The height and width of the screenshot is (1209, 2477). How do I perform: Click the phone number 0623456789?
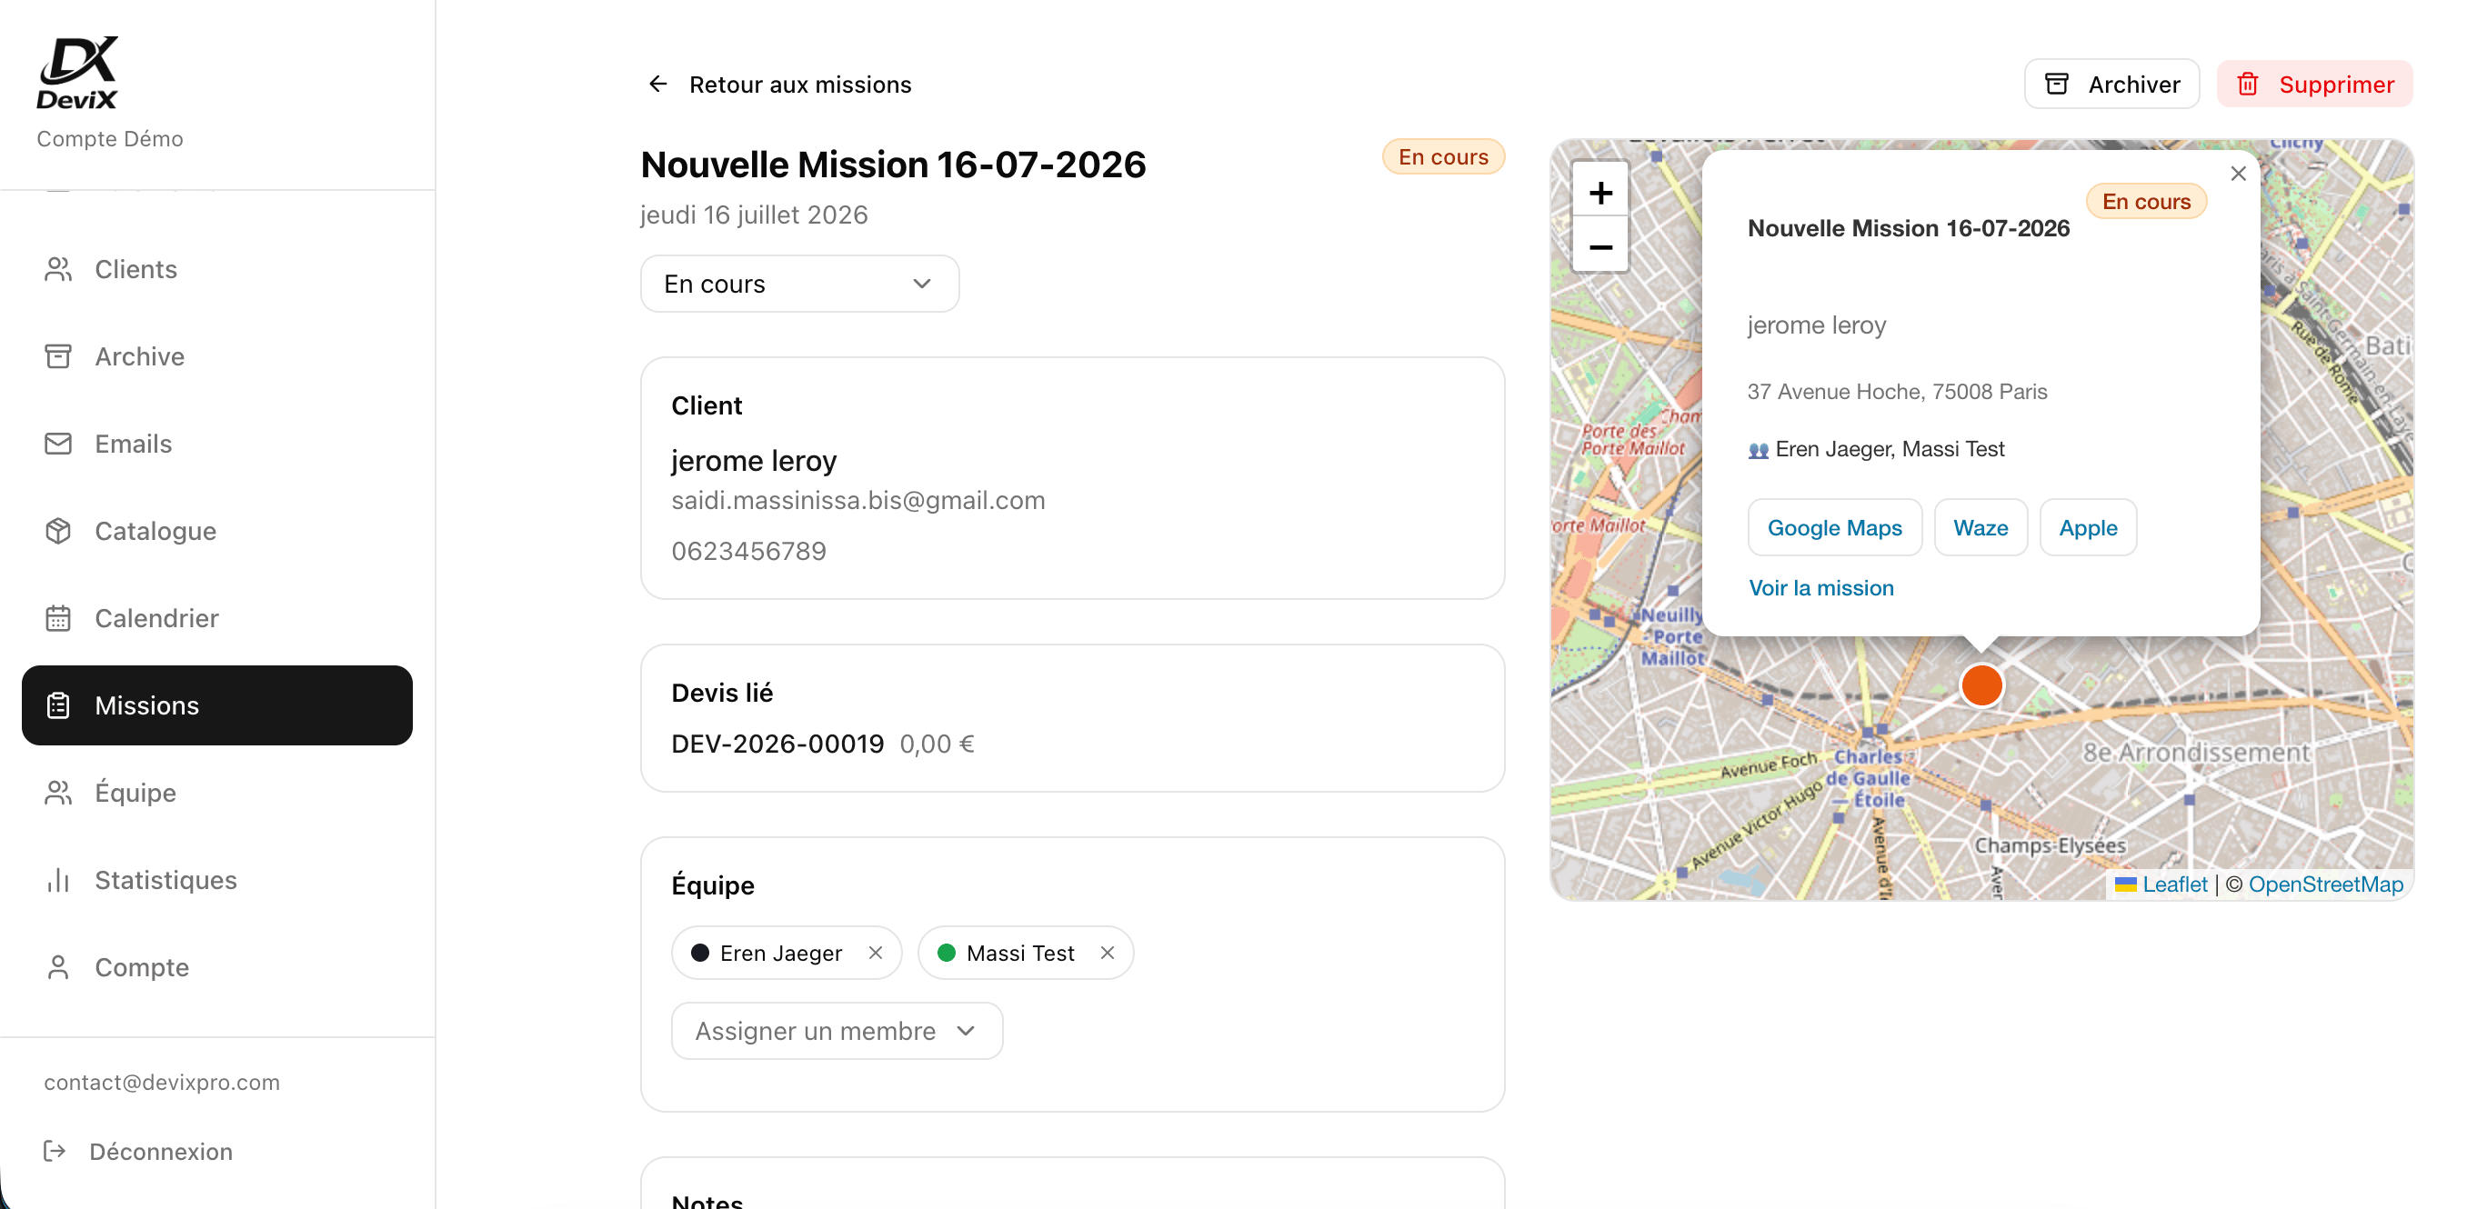[x=748, y=551]
